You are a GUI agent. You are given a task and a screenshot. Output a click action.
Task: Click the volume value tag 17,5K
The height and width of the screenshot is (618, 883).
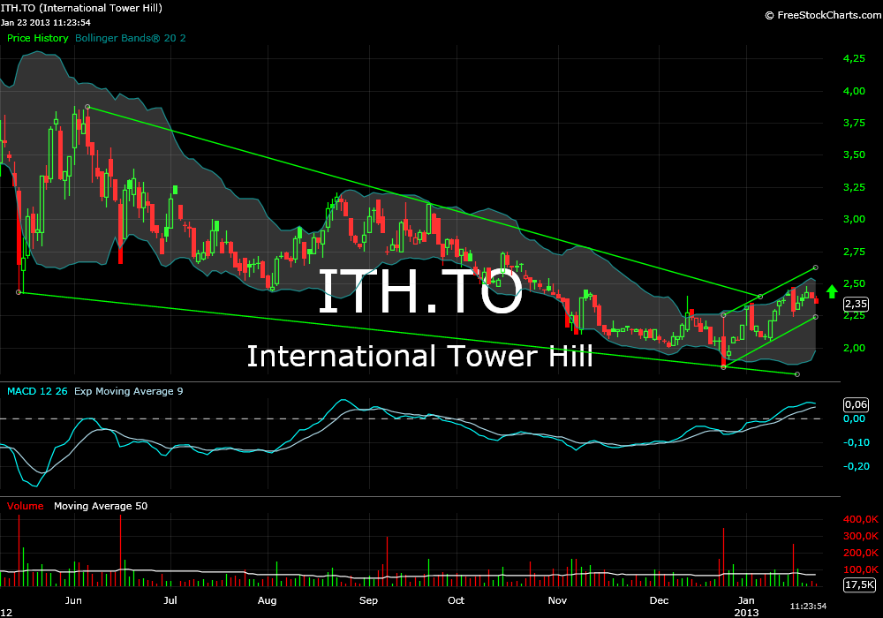[x=858, y=585]
